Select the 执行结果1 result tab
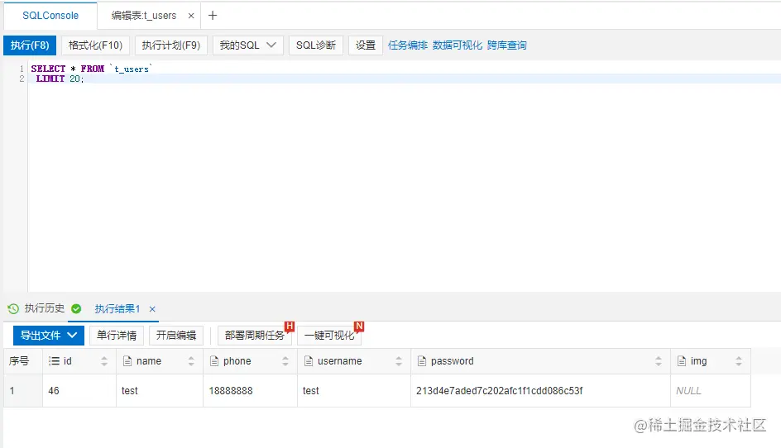781x448 pixels. coord(117,308)
